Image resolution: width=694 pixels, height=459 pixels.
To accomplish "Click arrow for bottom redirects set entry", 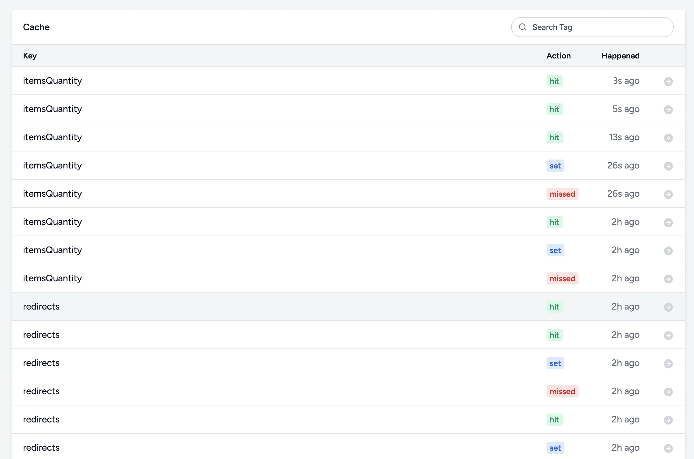I will coord(668,448).
